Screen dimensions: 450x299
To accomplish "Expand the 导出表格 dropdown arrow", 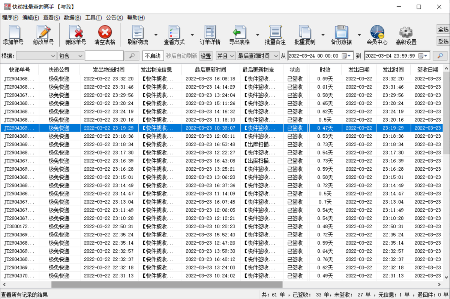I will [258, 34].
